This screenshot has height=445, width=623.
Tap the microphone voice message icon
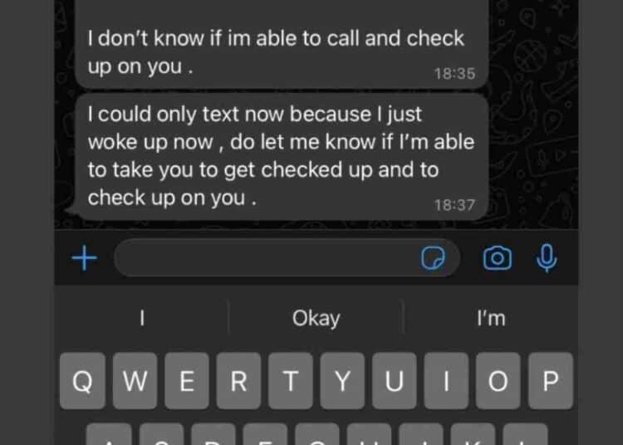[547, 258]
